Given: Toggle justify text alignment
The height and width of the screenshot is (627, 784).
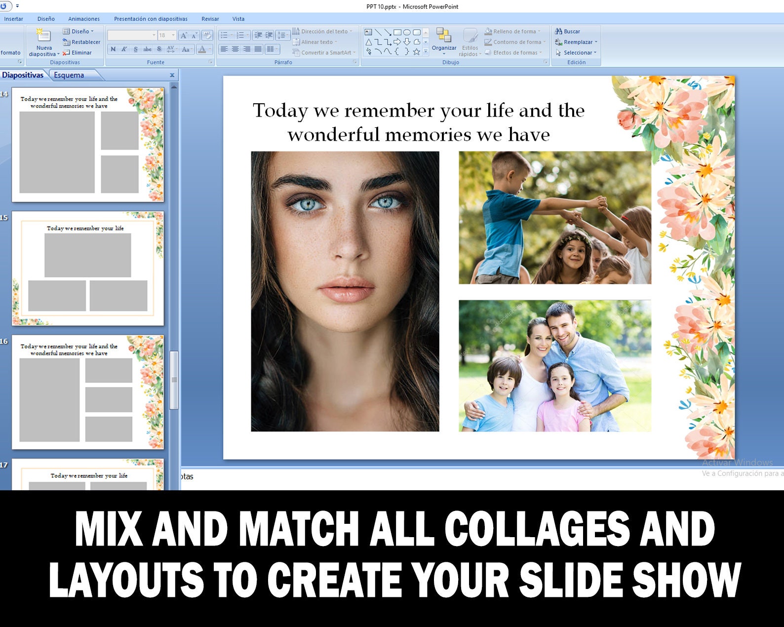Looking at the screenshot, I should pyautogui.click(x=258, y=49).
